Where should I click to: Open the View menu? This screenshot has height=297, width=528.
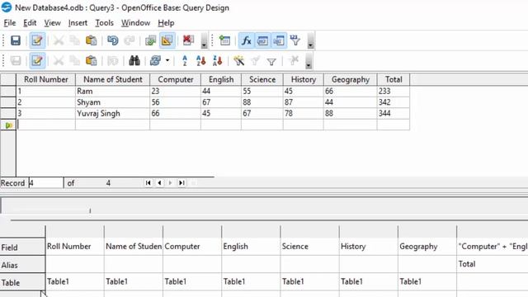coord(52,23)
